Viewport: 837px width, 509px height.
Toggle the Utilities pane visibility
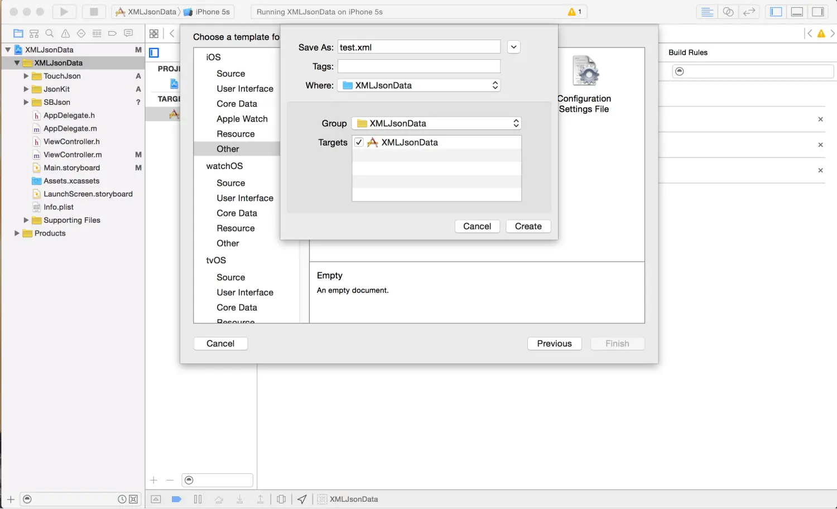pos(818,12)
